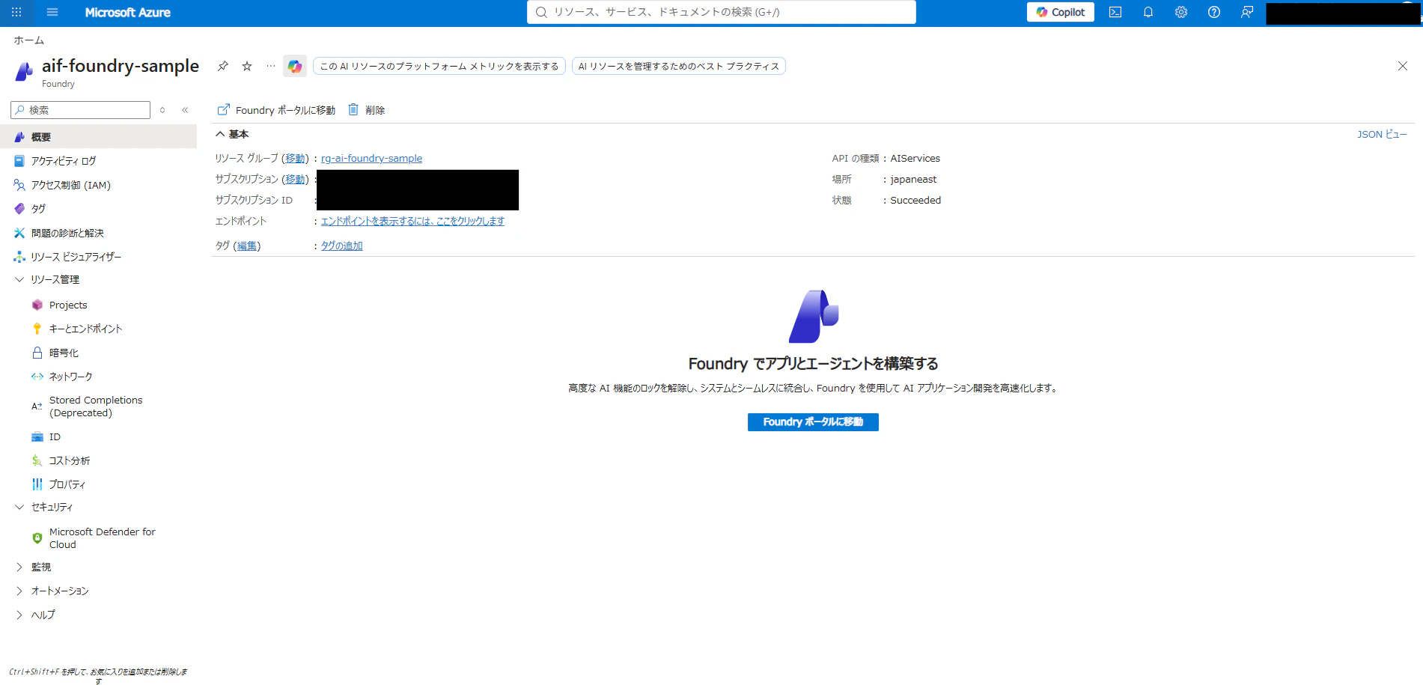Viewport: 1423px width, 685px height.
Task: Open the help question mark menu
Action: pos(1214,12)
